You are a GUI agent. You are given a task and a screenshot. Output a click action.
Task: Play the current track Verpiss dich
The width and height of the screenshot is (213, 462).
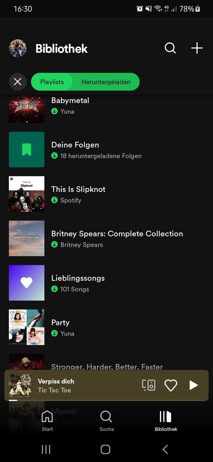(x=193, y=385)
